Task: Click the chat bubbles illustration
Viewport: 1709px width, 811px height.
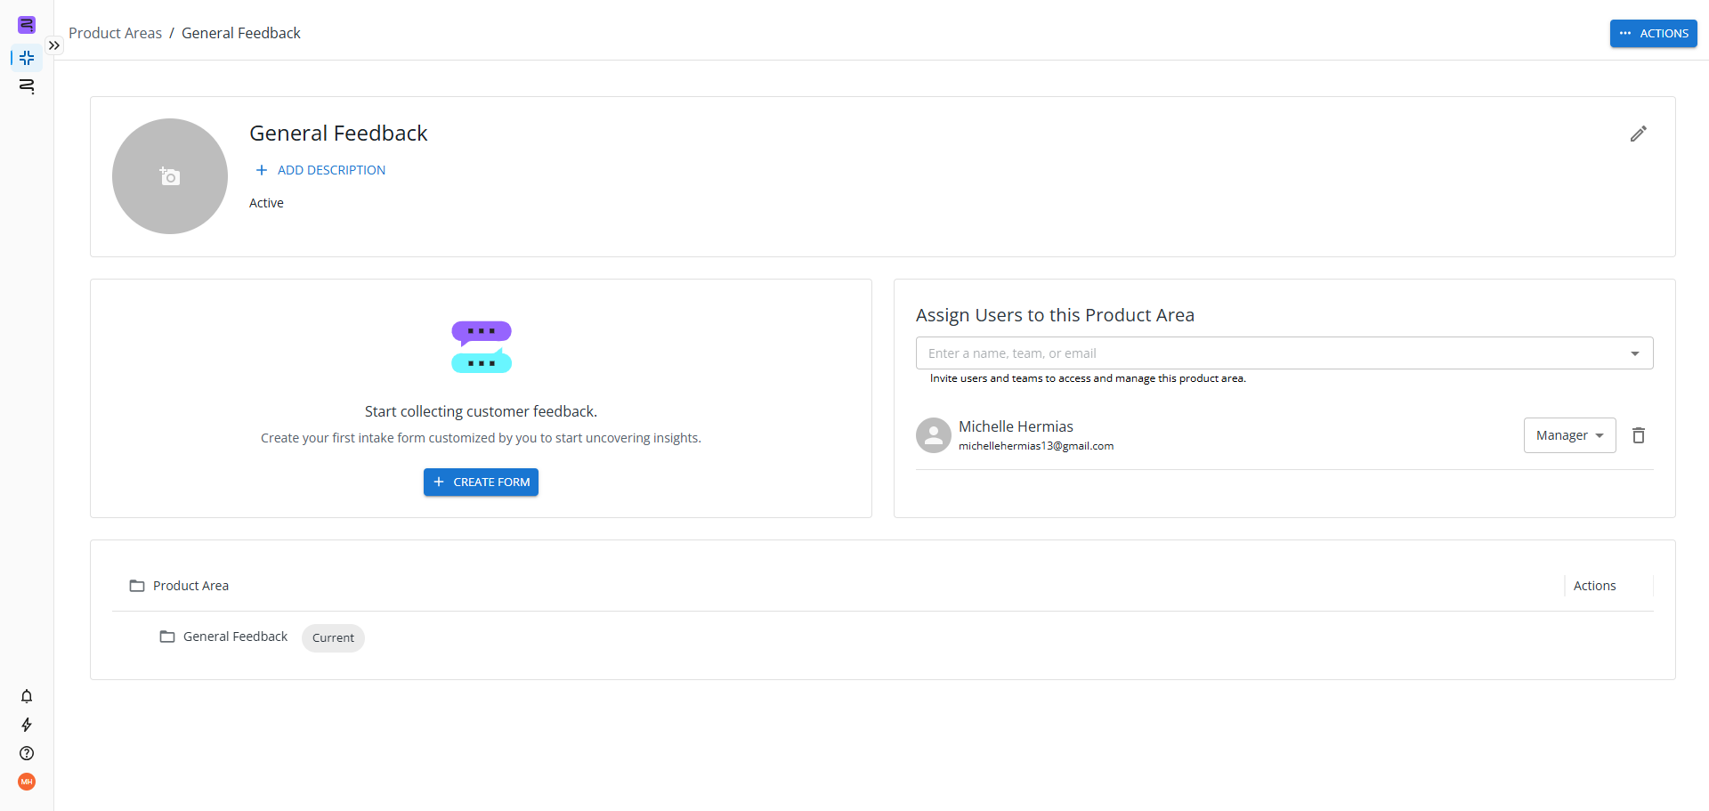Action: click(482, 347)
